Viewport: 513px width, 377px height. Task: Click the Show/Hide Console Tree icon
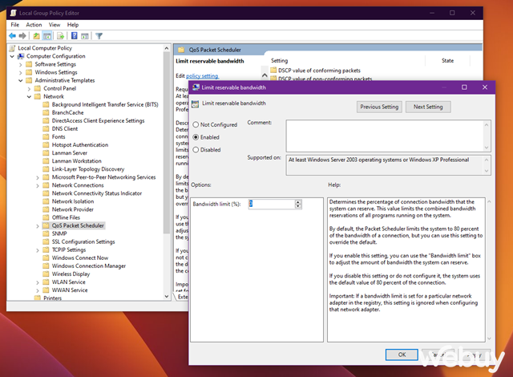click(49, 36)
